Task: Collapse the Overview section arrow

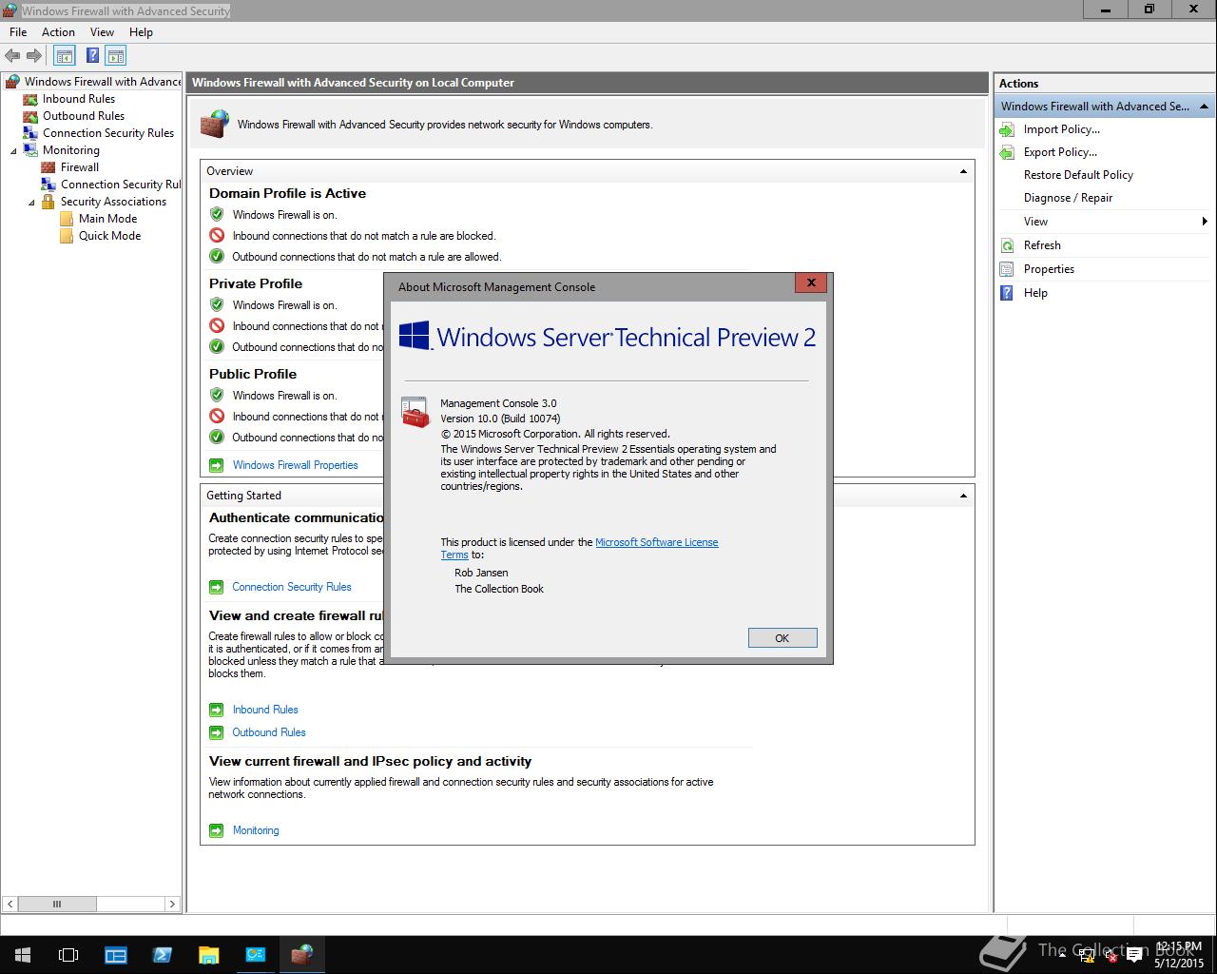Action: click(x=963, y=171)
